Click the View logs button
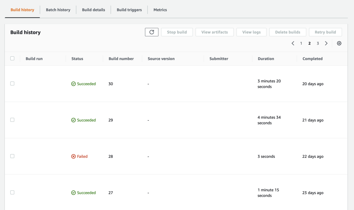 point(251,32)
